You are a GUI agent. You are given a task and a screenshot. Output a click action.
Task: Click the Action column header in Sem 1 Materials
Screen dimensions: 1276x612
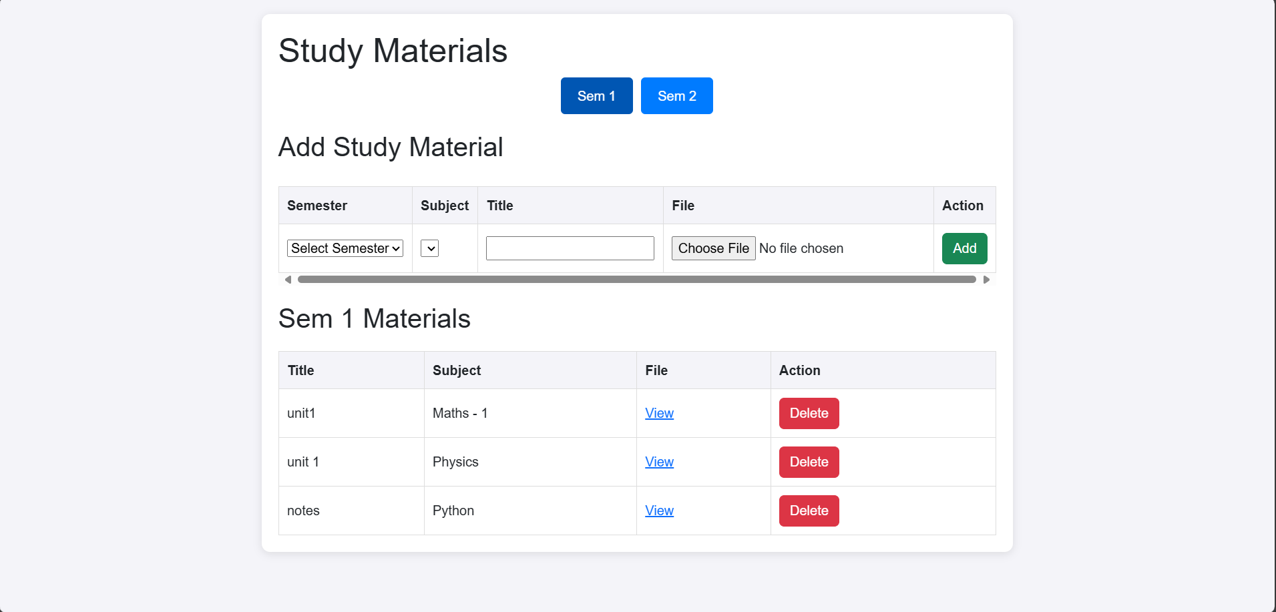click(800, 370)
